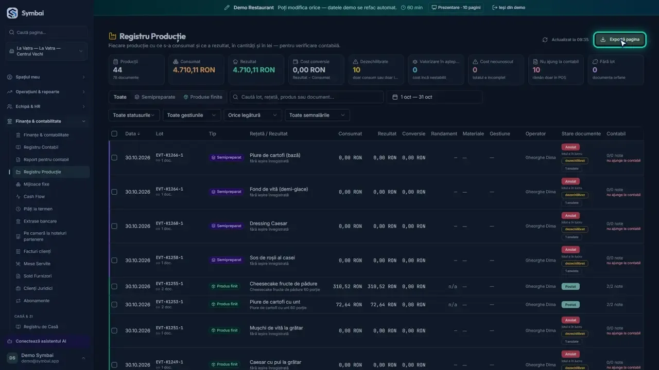Select the Toate tab
The height and width of the screenshot is (370, 659).
[120, 97]
